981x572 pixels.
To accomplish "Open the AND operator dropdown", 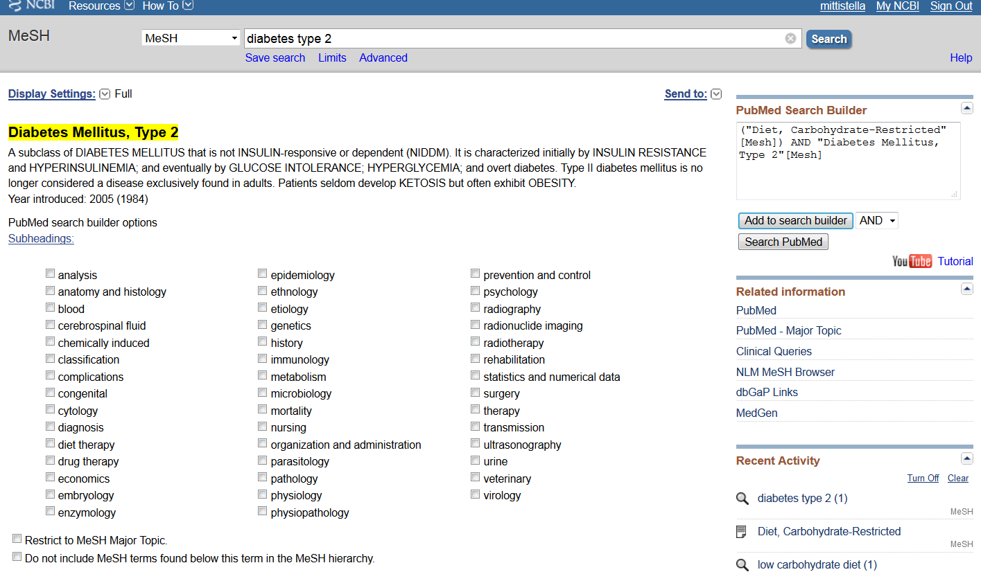I will pyautogui.click(x=877, y=221).
